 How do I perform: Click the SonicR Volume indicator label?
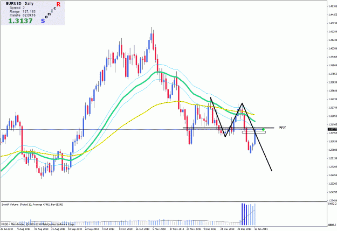(32, 205)
